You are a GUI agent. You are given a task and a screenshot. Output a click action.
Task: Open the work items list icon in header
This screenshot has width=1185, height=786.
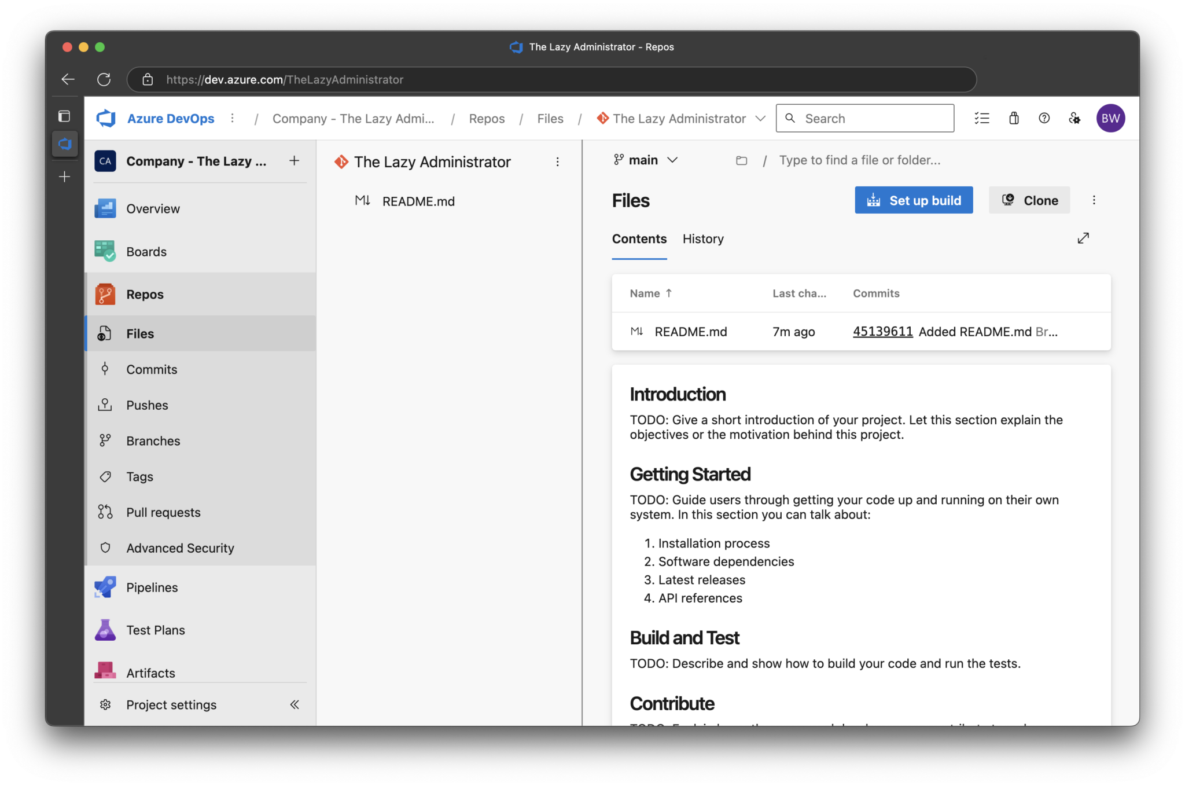pyautogui.click(x=982, y=118)
